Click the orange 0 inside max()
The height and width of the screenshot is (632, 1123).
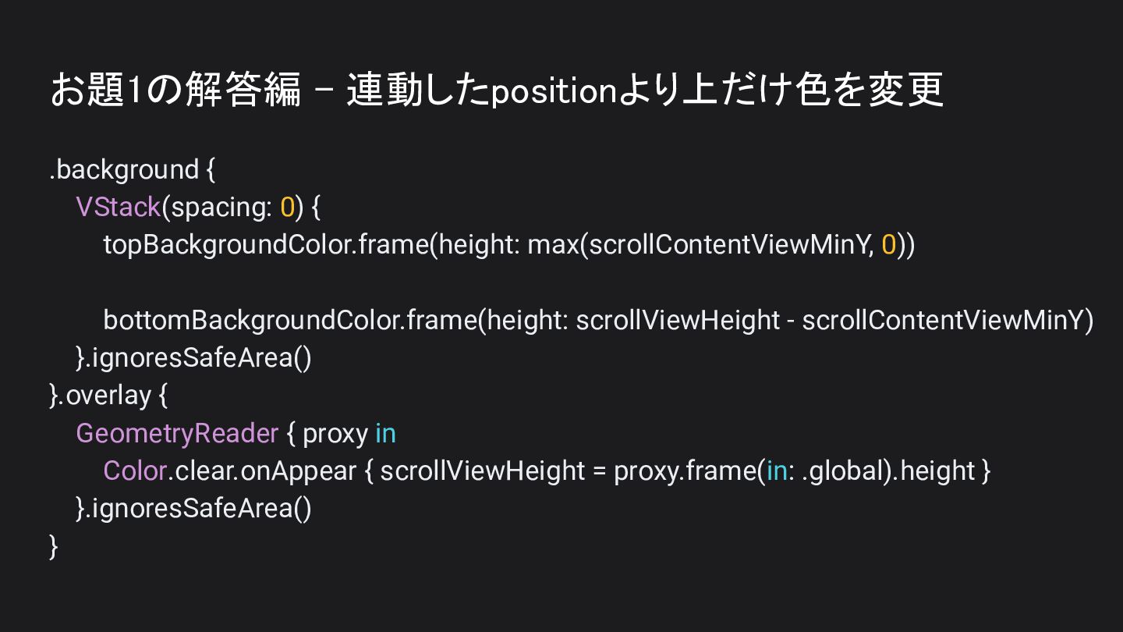tap(889, 244)
